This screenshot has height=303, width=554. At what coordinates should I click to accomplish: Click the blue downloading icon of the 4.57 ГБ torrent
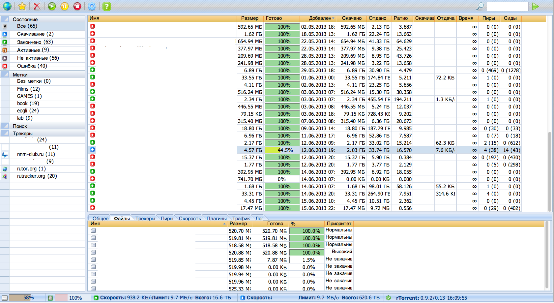(93, 150)
